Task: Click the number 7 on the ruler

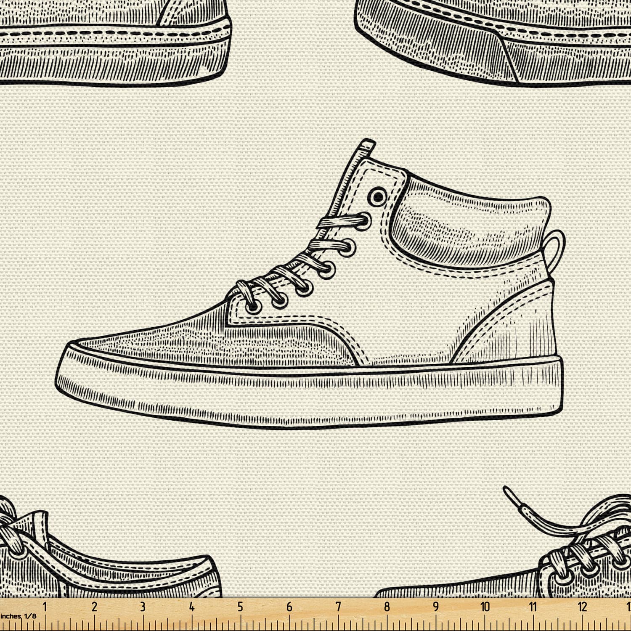Action: [x=338, y=607]
